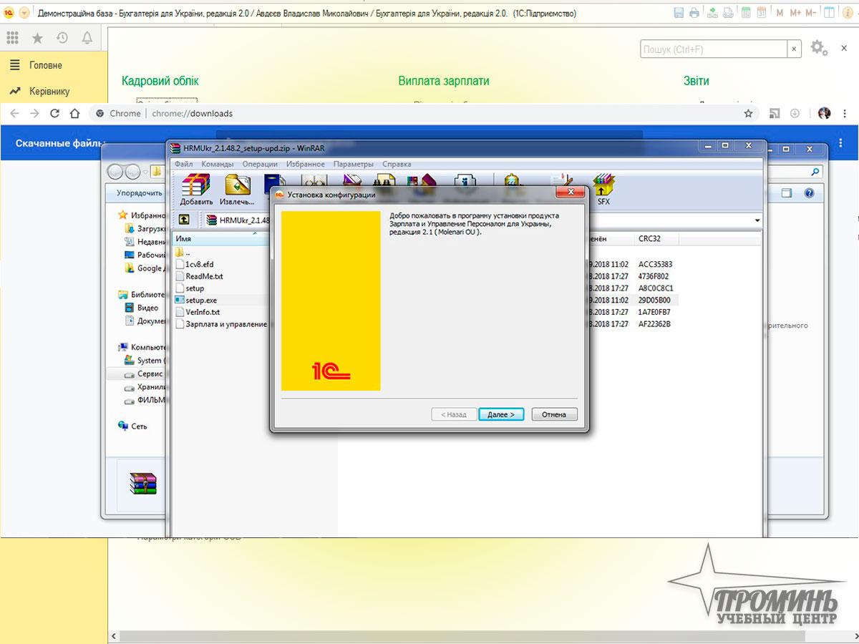Open Chrome three-dot menu

pos(845,113)
